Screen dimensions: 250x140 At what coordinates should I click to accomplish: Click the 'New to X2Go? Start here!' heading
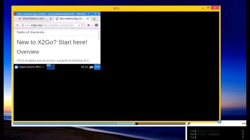click(52, 42)
